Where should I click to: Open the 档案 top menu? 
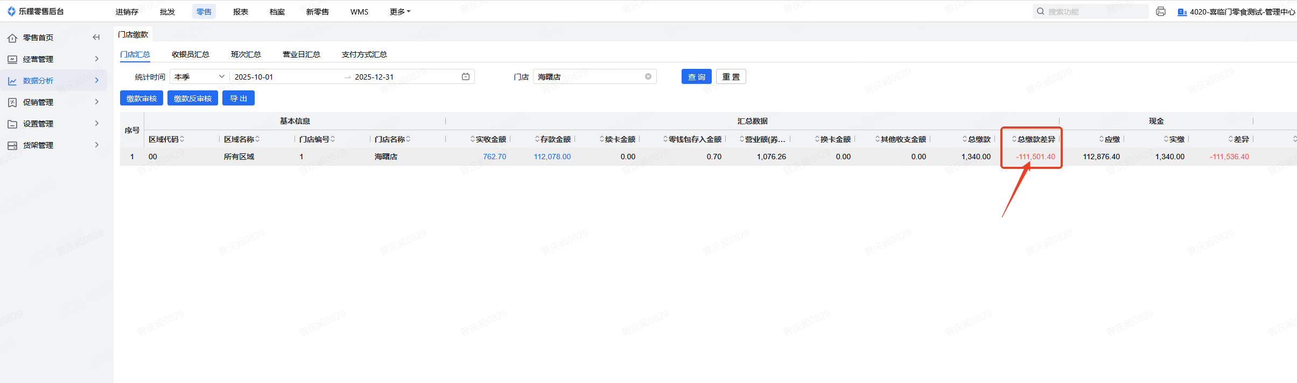point(277,12)
